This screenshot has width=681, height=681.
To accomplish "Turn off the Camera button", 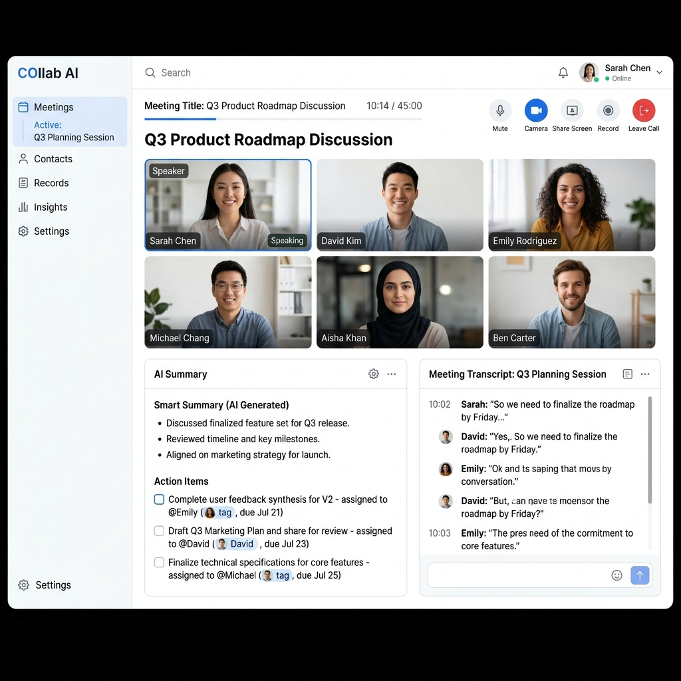I will coord(536,110).
